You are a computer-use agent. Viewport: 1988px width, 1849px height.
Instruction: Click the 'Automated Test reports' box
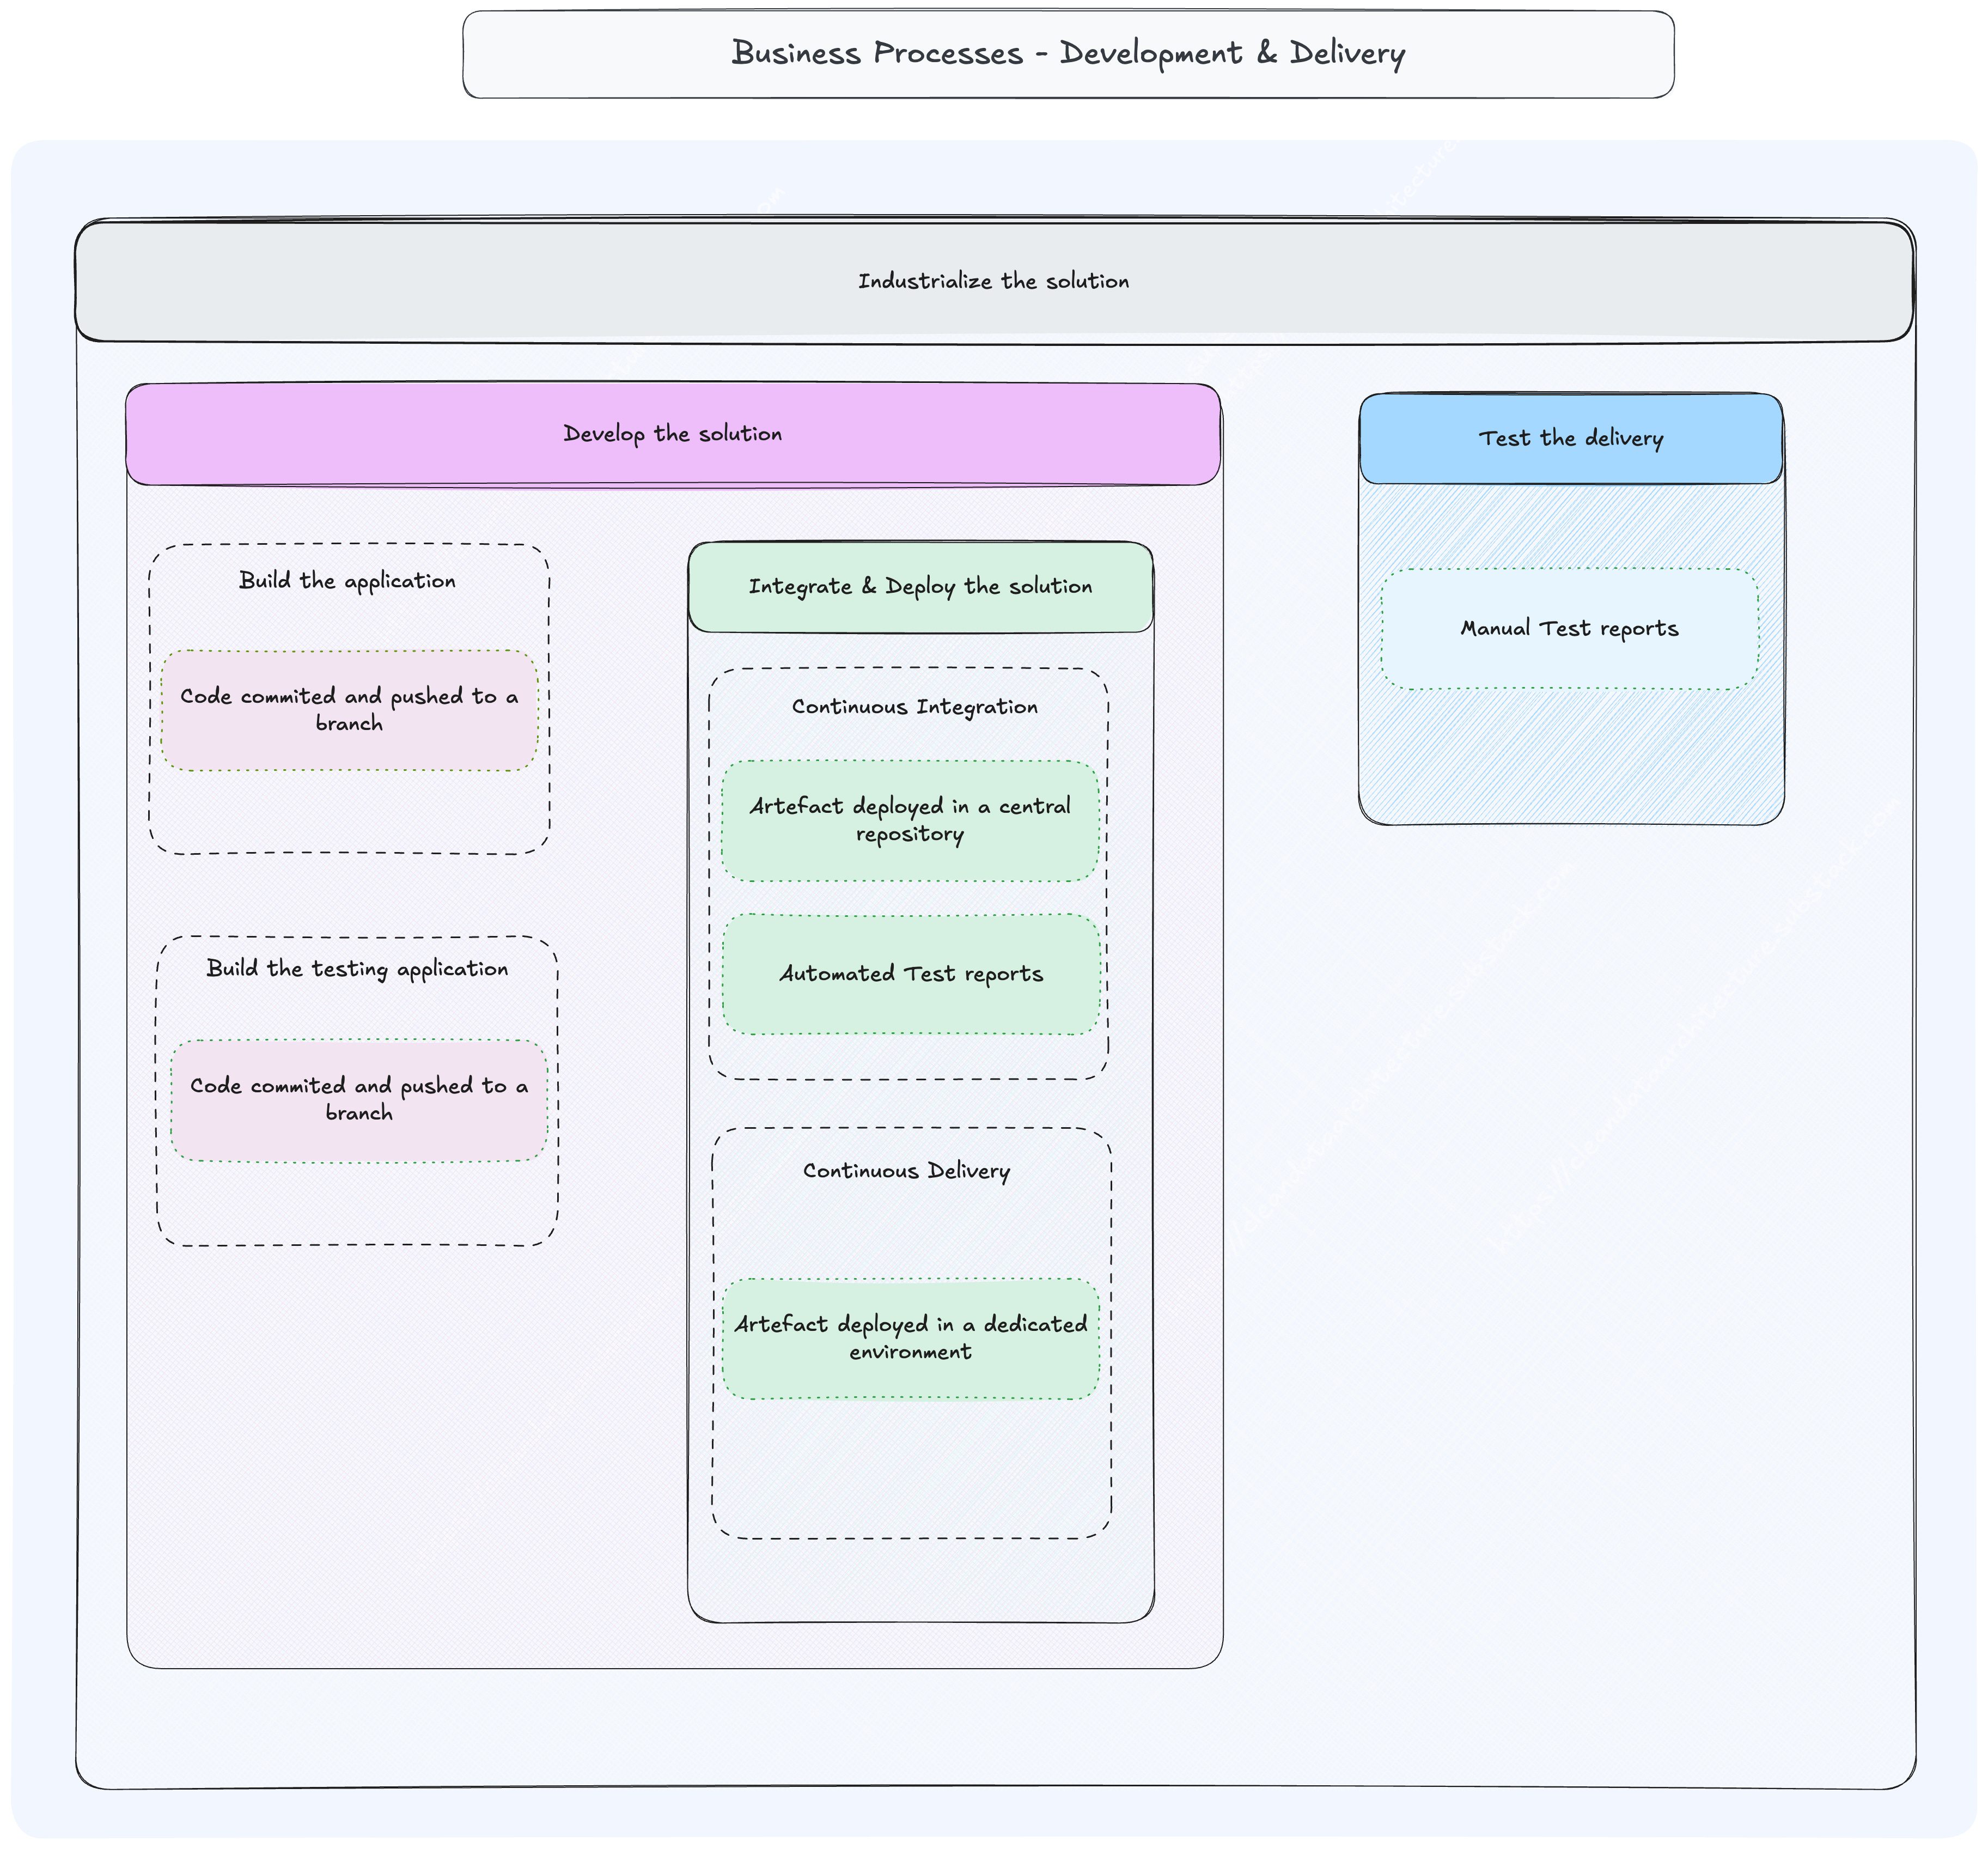pyautogui.click(x=911, y=974)
